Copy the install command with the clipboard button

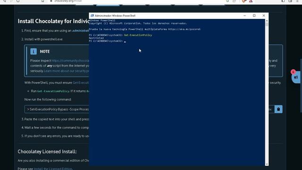pyautogui.click(x=278, y=109)
